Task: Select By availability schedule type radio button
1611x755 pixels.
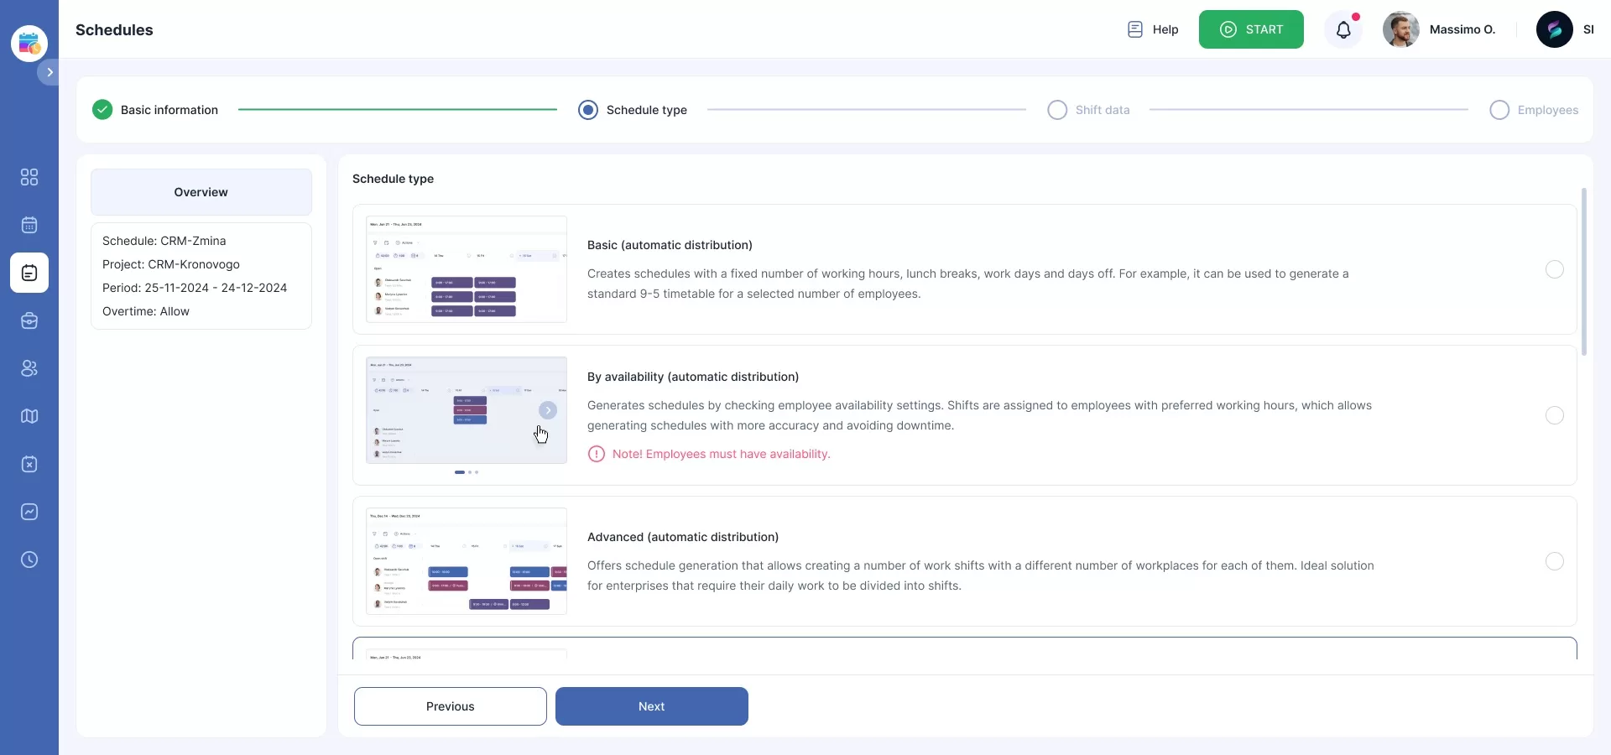Action: pos(1554,415)
